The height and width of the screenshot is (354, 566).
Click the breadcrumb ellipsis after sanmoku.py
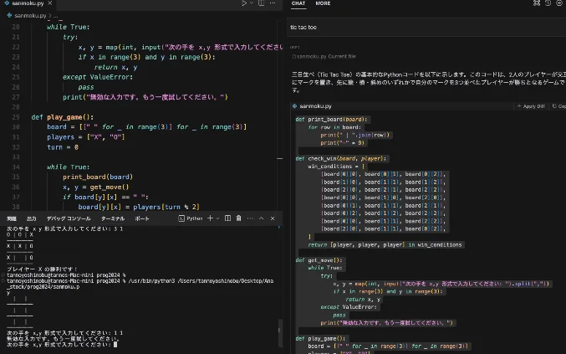click(x=55, y=16)
